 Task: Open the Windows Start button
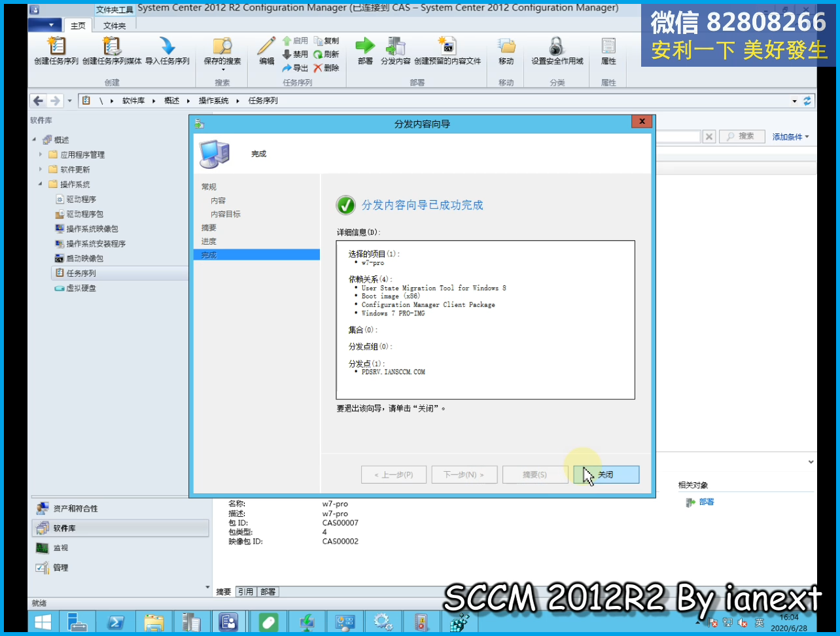[x=43, y=622]
